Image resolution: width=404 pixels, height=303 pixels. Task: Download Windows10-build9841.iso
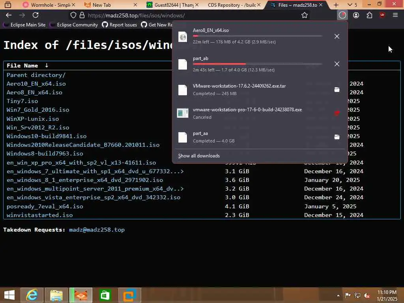47,136
